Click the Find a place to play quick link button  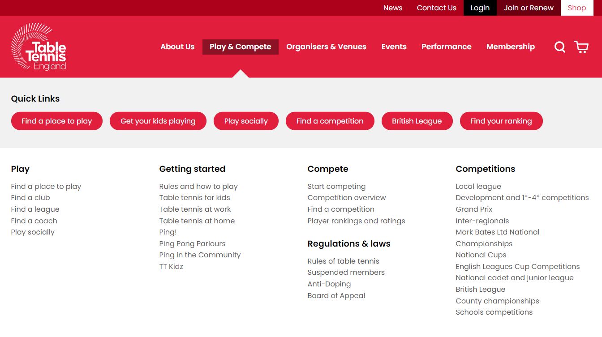57,121
